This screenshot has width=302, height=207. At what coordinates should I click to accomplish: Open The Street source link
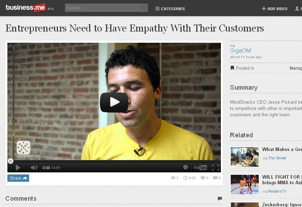pyautogui.click(x=277, y=158)
